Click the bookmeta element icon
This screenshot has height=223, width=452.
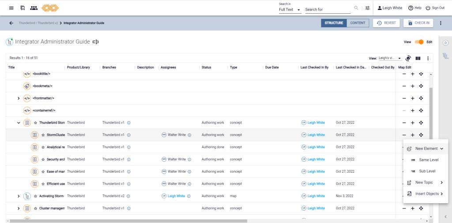coord(27,86)
